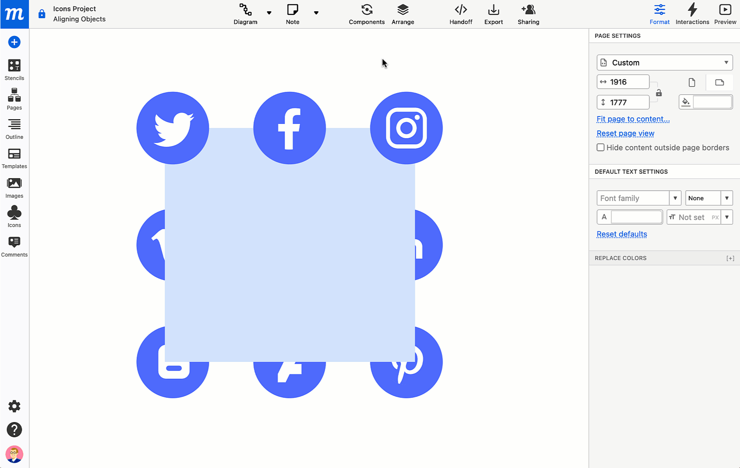Viewport: 740px width, 468px height.
Task: Open the Pages panel
Action: coord(14,98)
